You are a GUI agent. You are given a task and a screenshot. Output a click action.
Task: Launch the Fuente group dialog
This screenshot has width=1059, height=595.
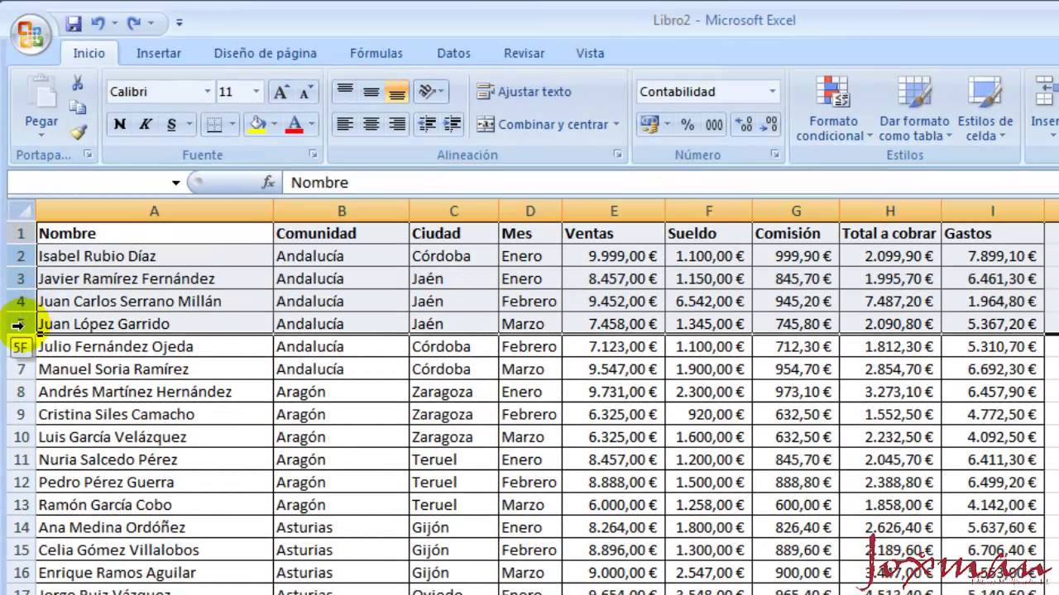click(x=314, y=155)
